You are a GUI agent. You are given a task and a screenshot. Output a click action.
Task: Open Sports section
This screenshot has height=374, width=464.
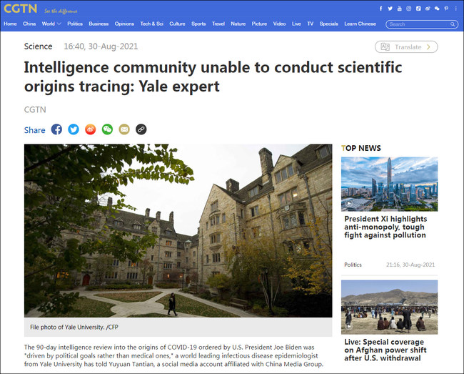pos(198,24)
